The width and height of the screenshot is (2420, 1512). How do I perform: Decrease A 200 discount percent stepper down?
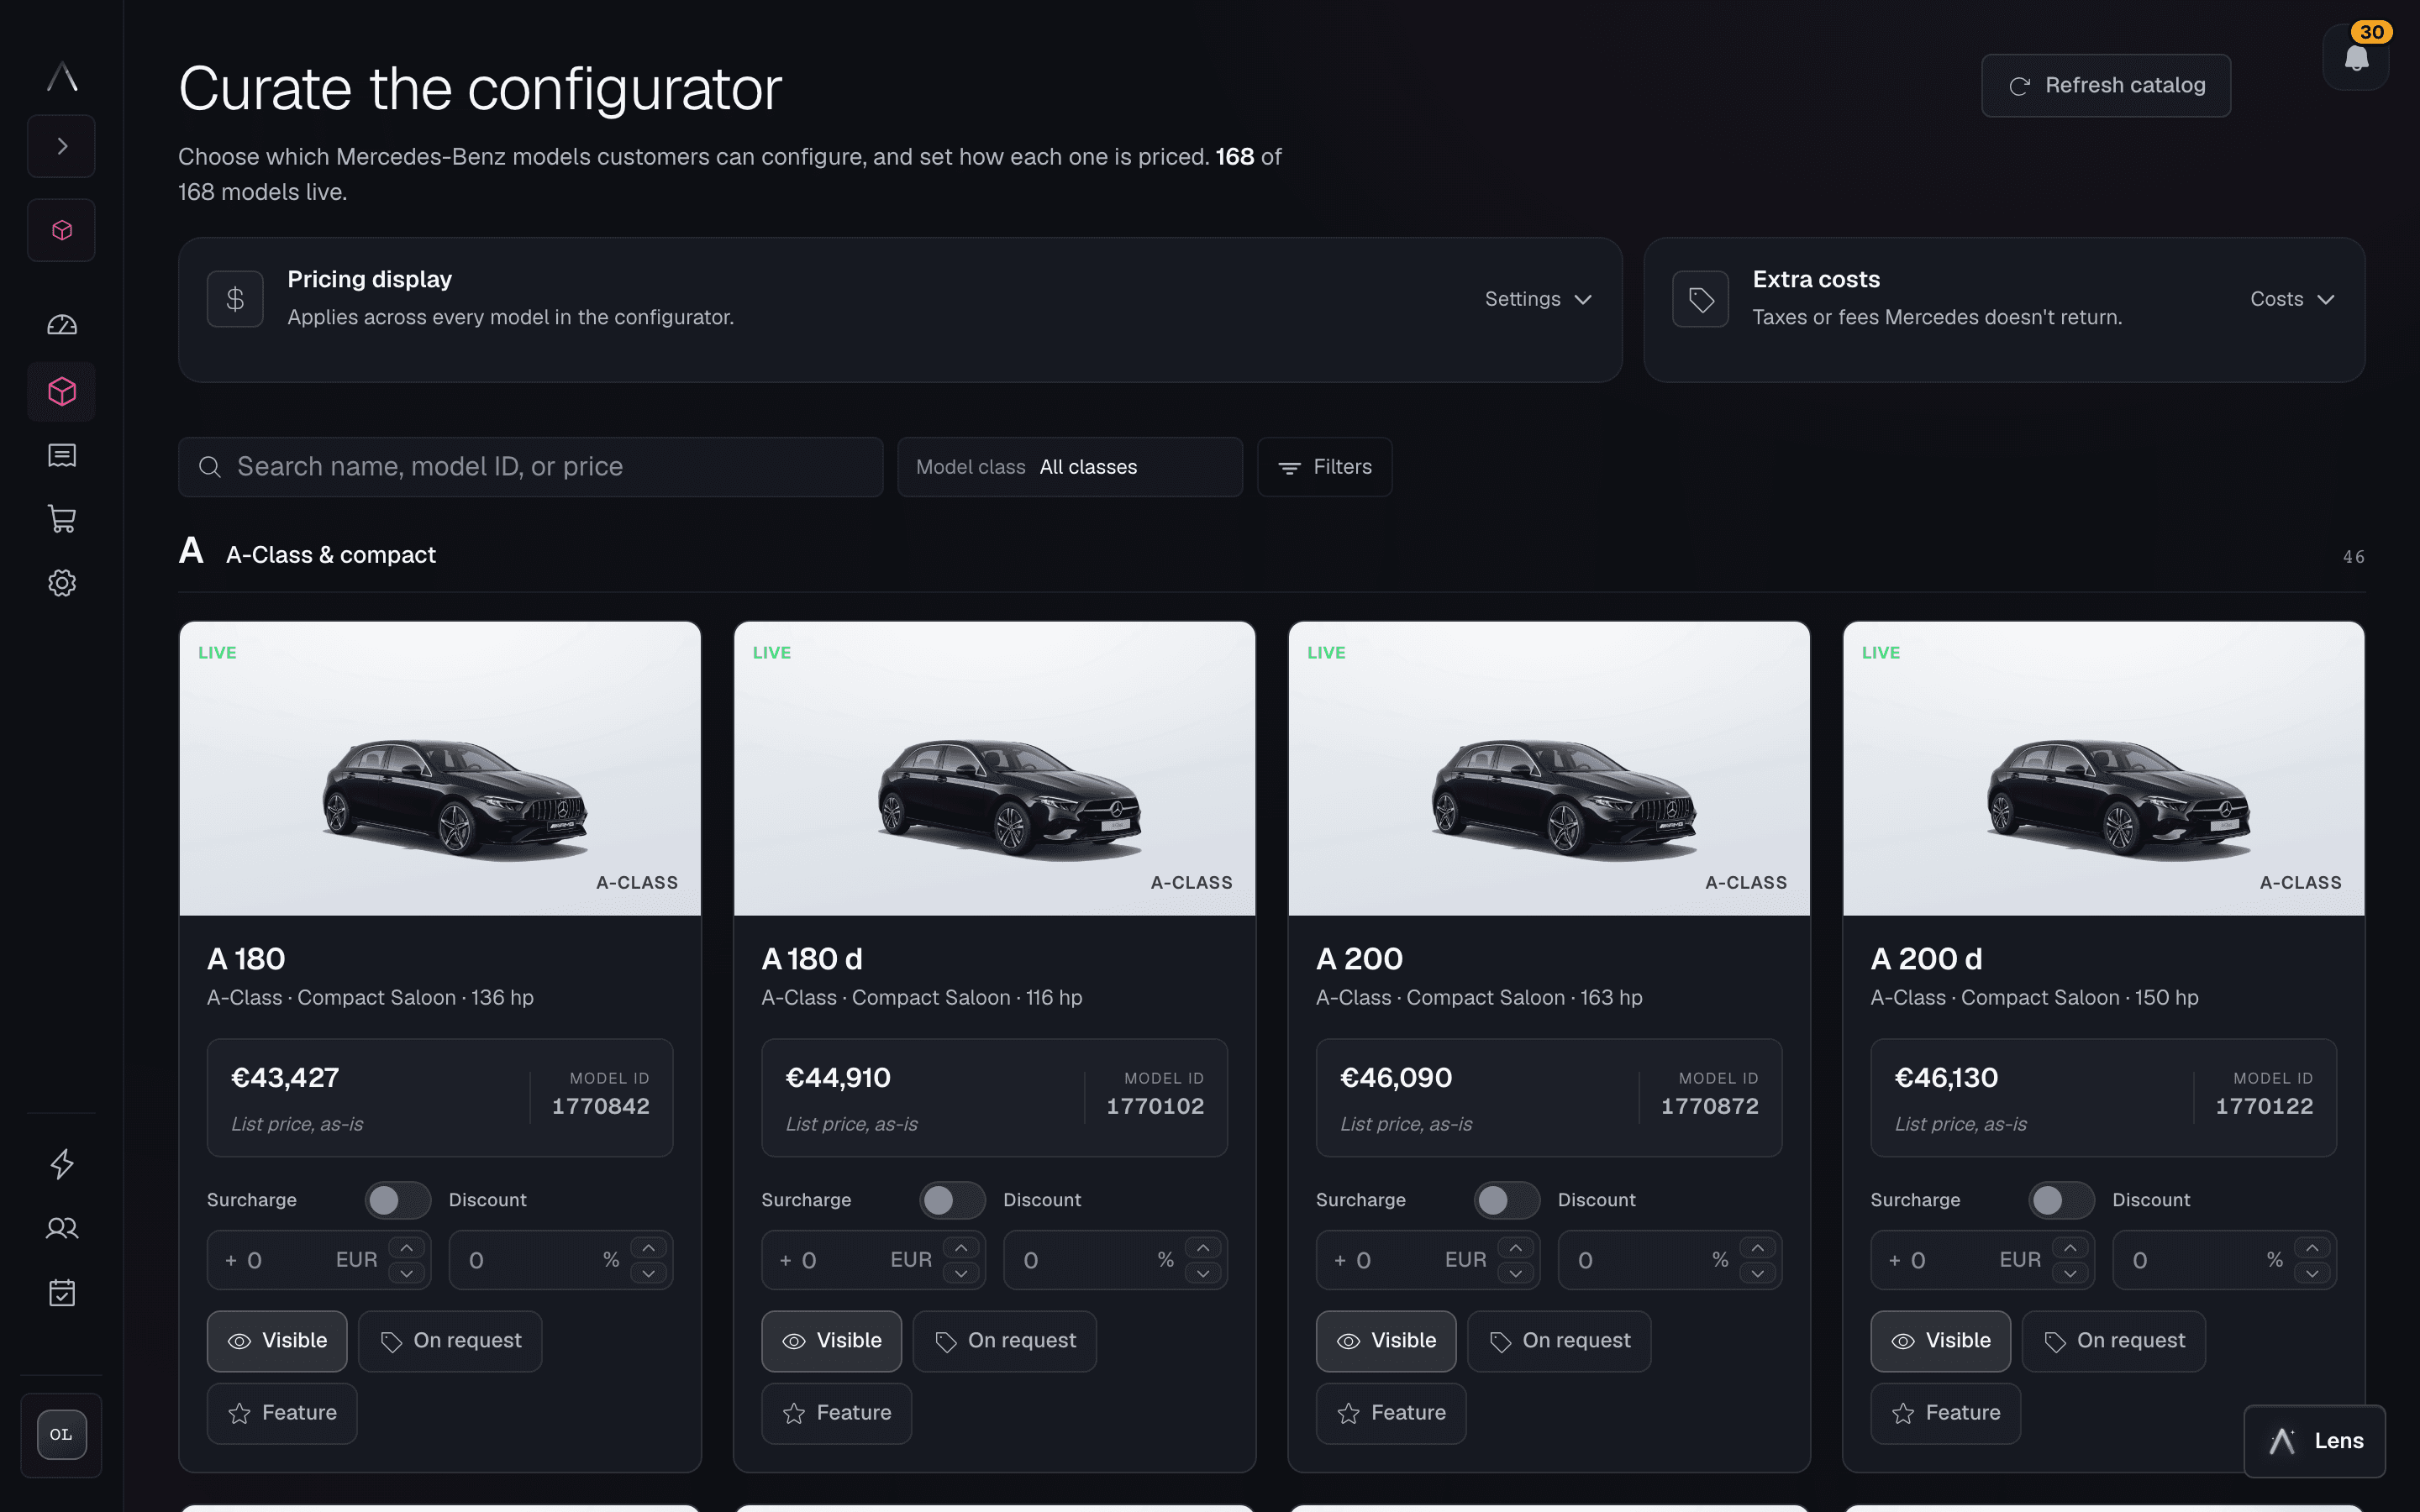pos(1758,1273)
